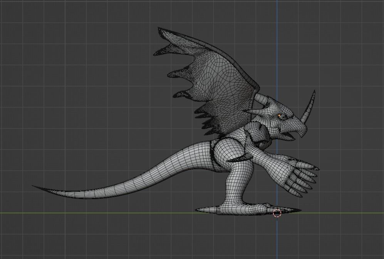
Task: Select the orange origin dot on dragon's eye
Action: point(279,115)
